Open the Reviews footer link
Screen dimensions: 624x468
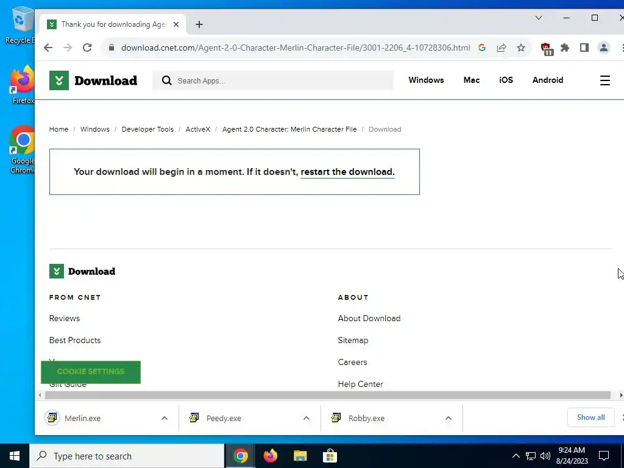(65, 318)
